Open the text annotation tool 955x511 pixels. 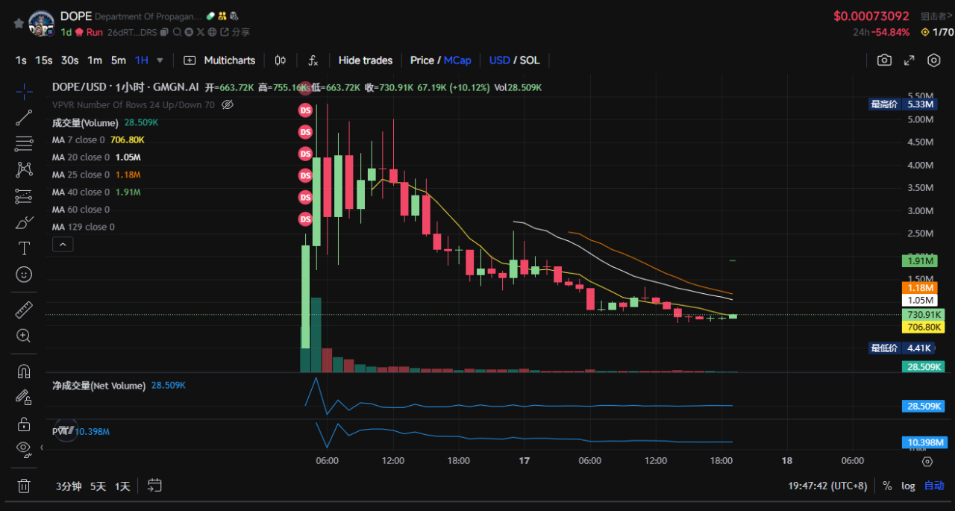24,248
